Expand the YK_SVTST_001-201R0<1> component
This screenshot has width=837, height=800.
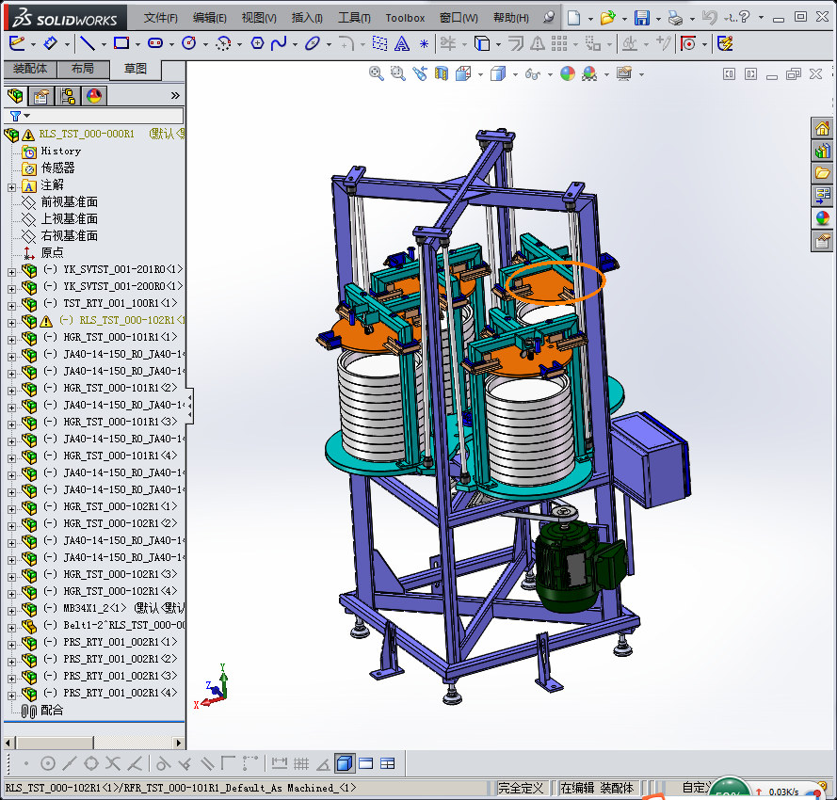click(x=11, y=272)
